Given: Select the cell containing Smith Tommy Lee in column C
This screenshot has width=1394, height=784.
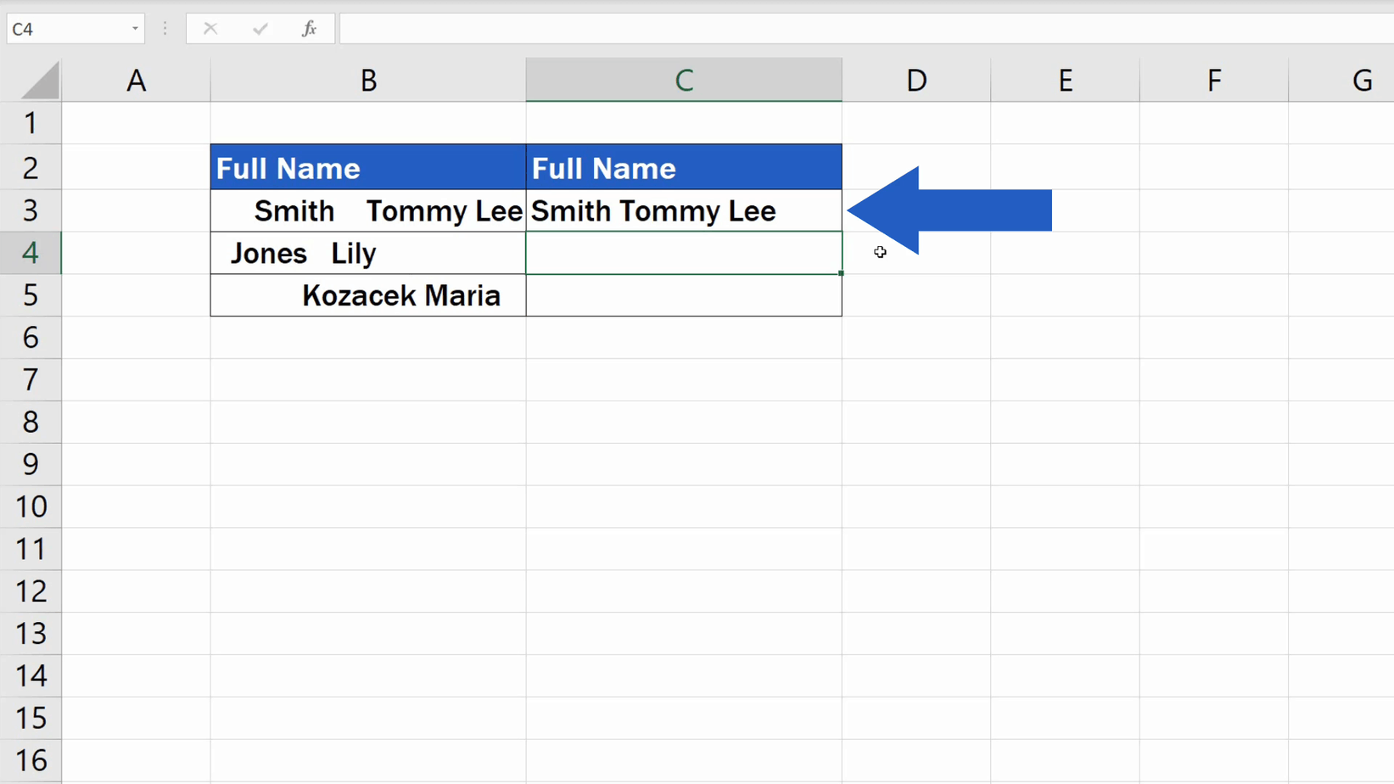Looking at the screenshot, I should point(683,210).
